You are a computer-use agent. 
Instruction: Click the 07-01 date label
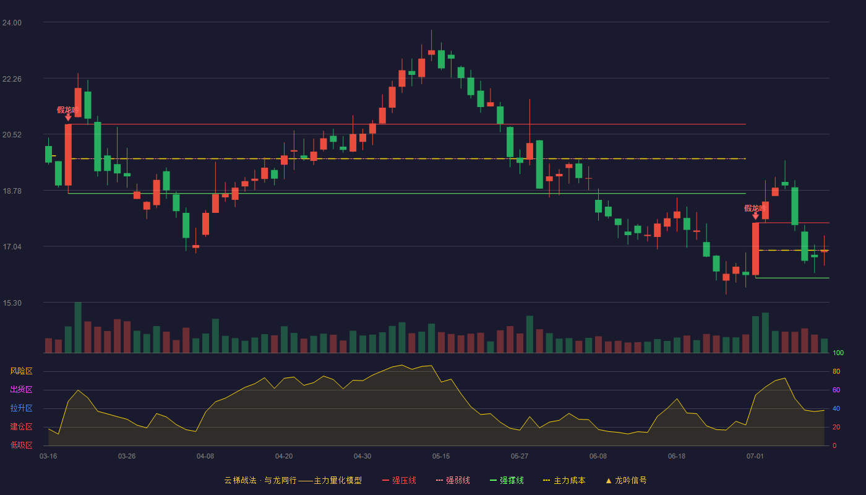coord(755,456)
